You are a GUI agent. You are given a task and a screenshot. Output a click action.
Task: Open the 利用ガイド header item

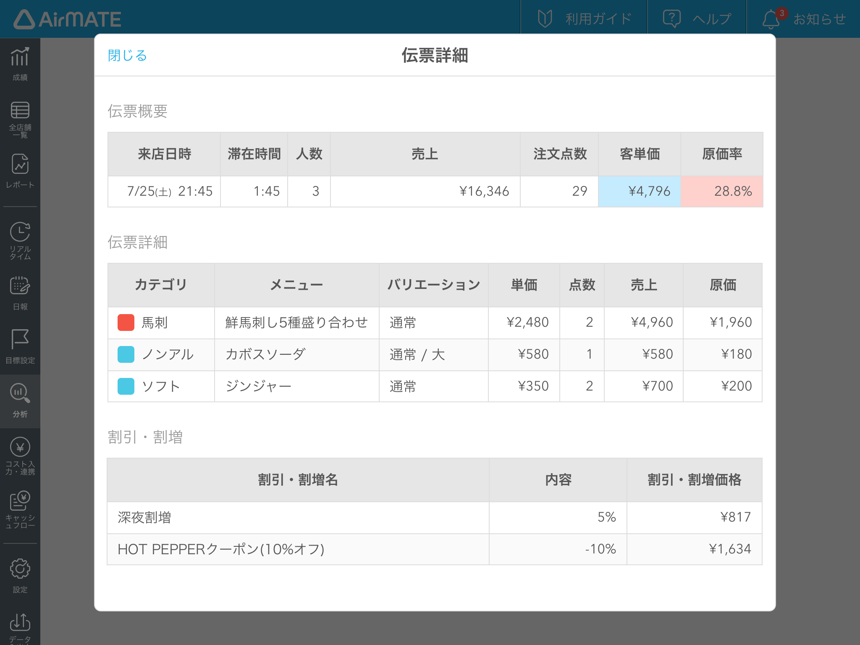coord(584,19)
